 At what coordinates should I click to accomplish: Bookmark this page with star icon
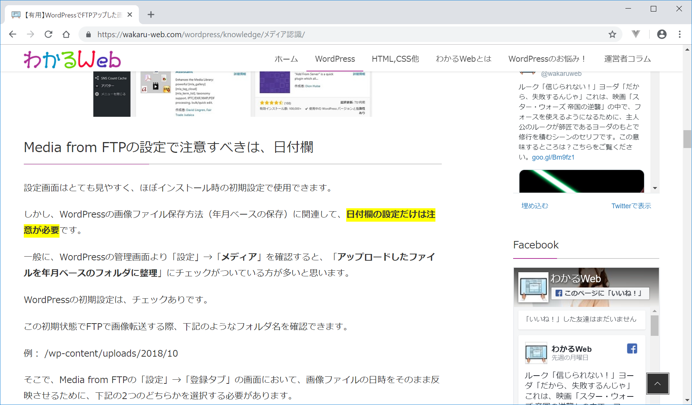pos(612,34)
